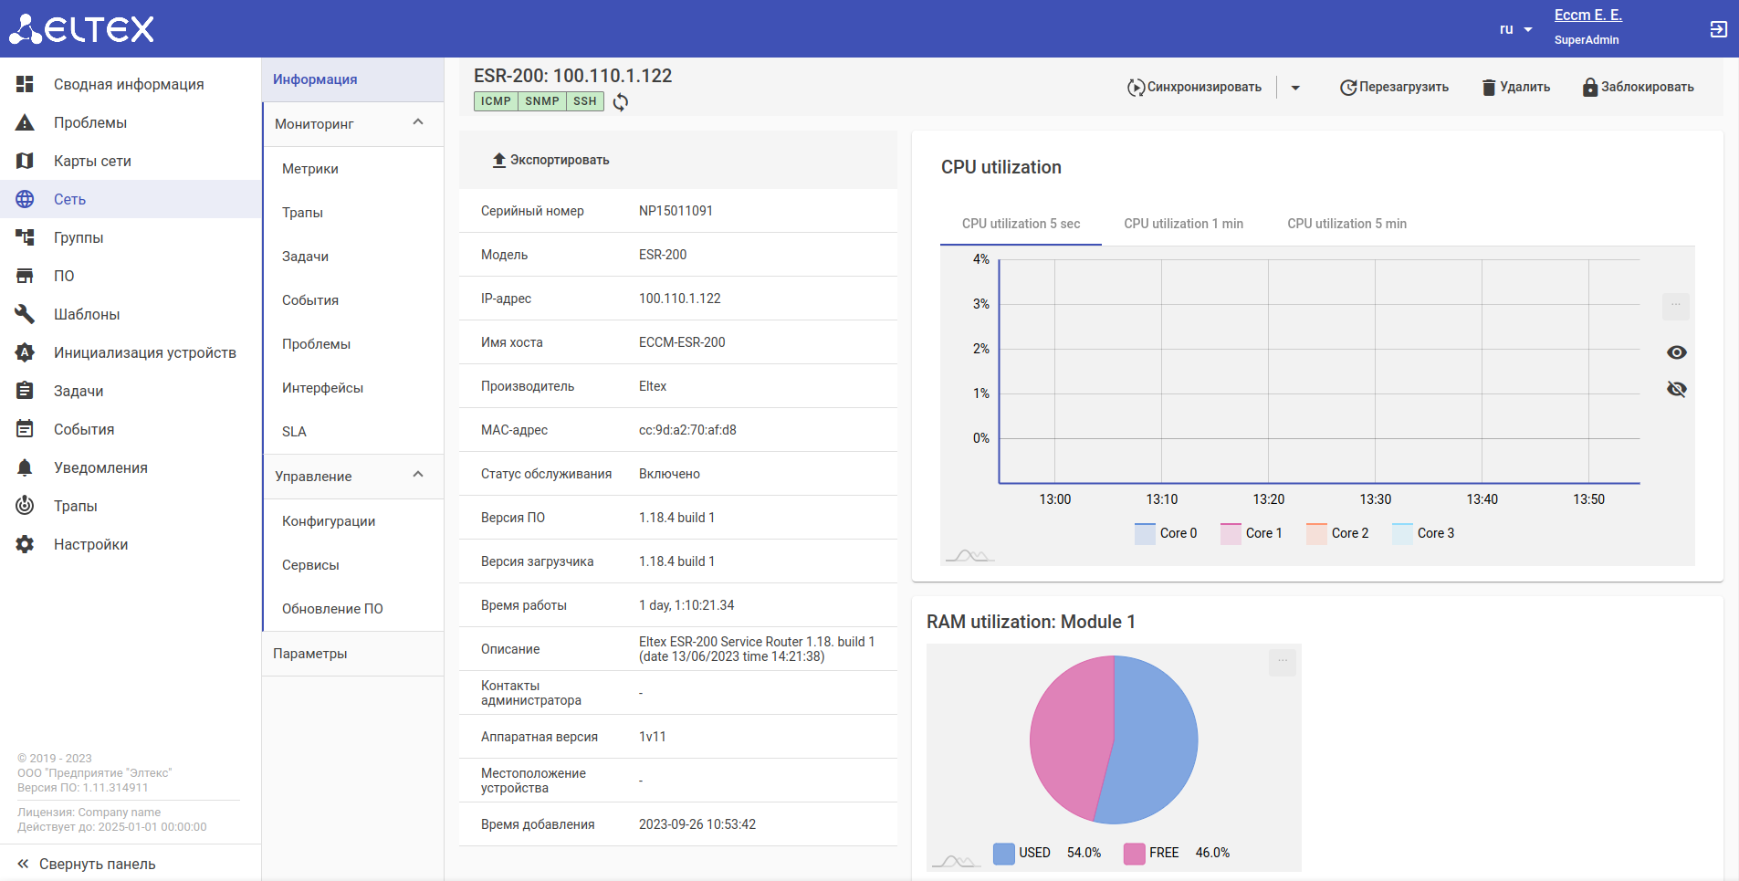Click the USED color swatch in the RAM legend

point(1003,853)
